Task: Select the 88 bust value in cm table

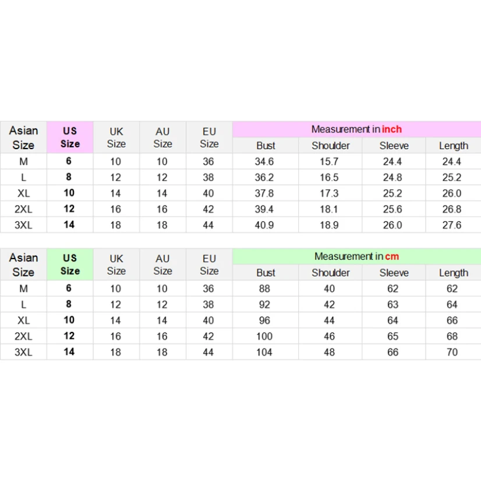Action: [x=266, y=289]
